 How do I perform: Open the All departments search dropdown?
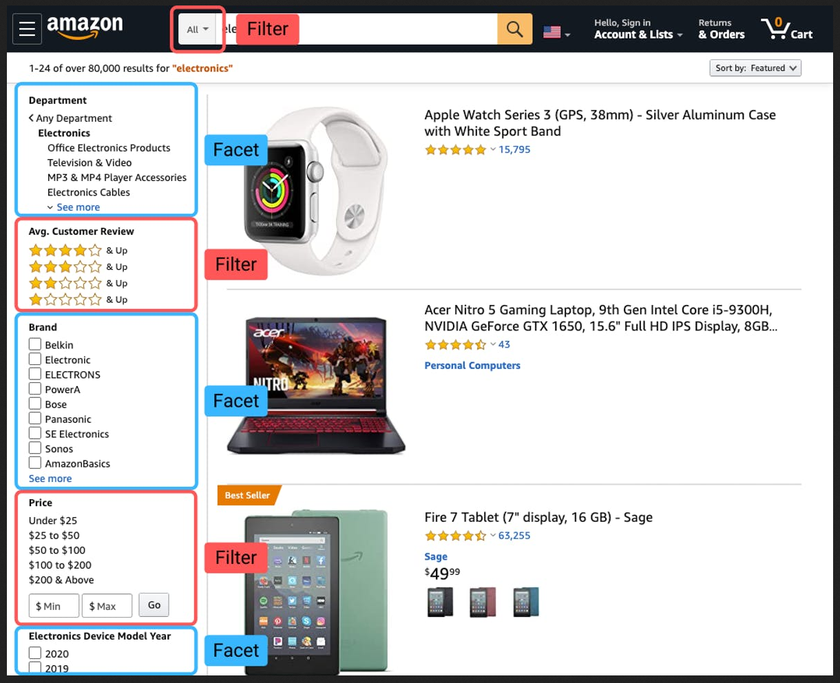tap(198, 30)
